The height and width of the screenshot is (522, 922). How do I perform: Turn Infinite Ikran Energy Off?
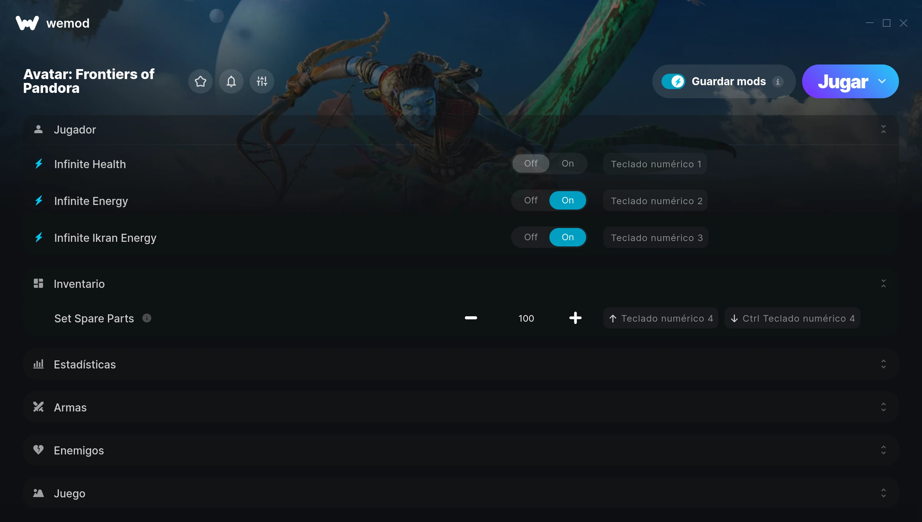click(531, 237)
